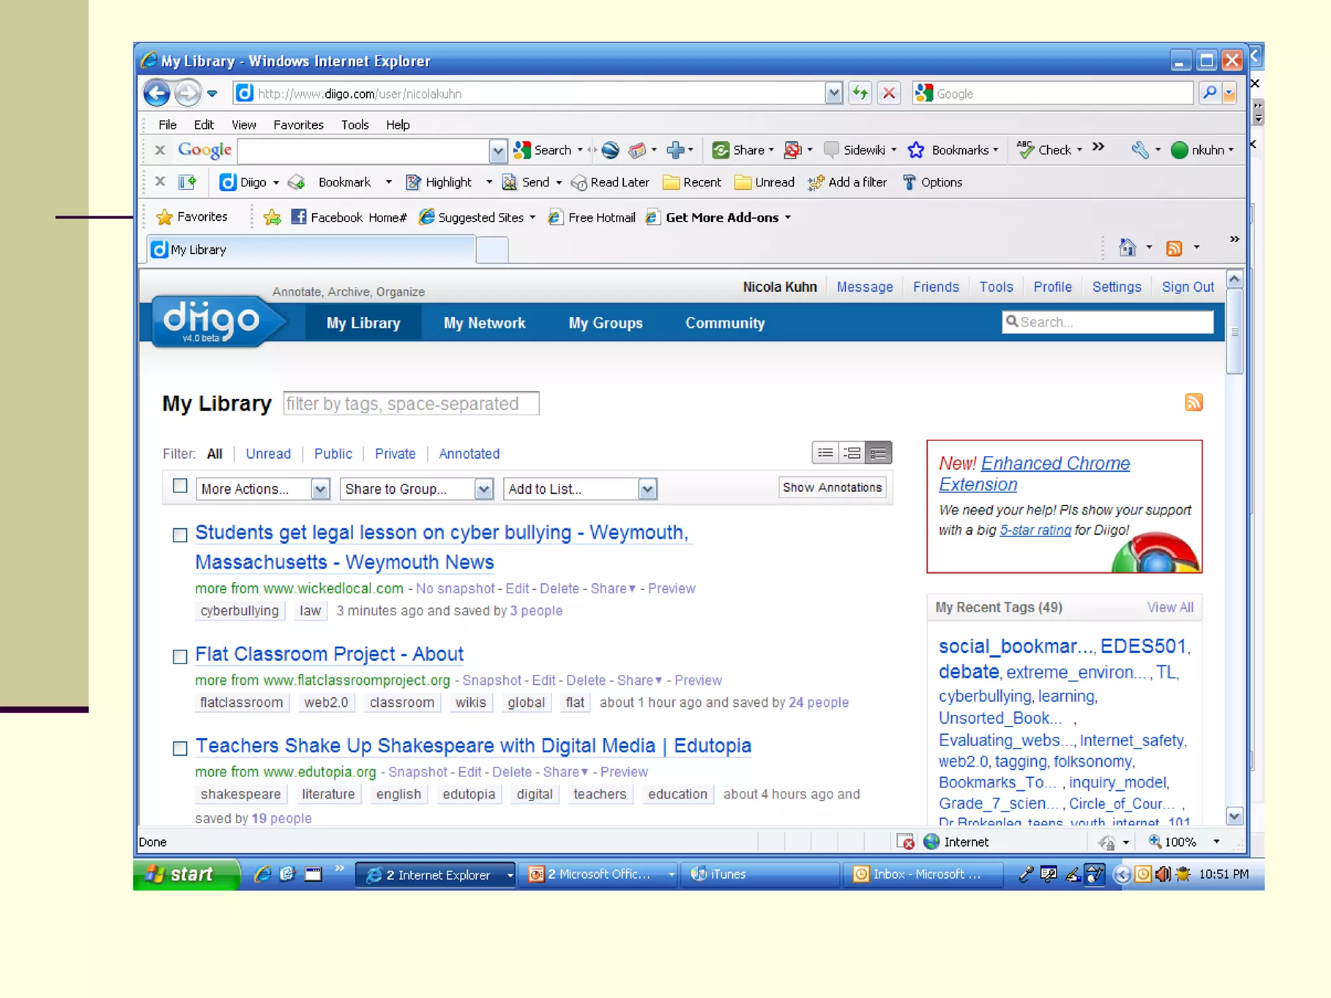
Task: Click the IE Home icon
Action: (1127, 248)
